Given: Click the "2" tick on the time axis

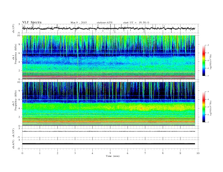Looking at the screenshot, I should pos(57,153).
